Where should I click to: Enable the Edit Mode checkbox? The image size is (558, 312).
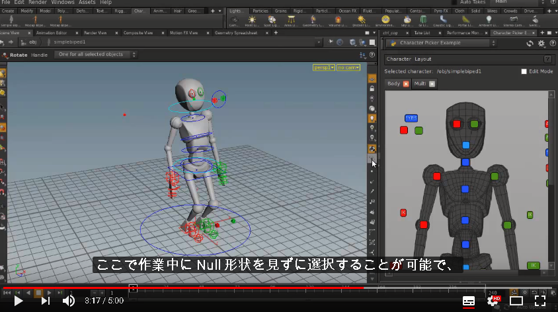[x=524, y=71]
